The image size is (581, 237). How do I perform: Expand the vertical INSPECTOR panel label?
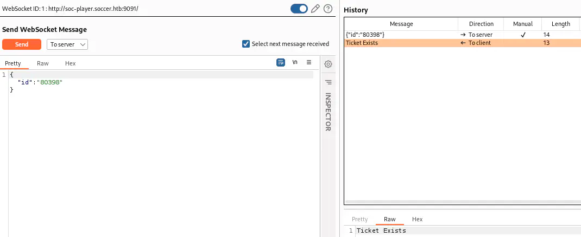coord(328,111)
